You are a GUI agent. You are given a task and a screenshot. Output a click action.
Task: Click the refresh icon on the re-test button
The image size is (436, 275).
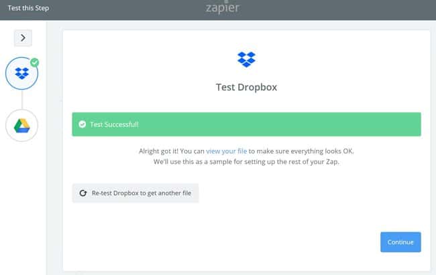click(x=83, y=193)
